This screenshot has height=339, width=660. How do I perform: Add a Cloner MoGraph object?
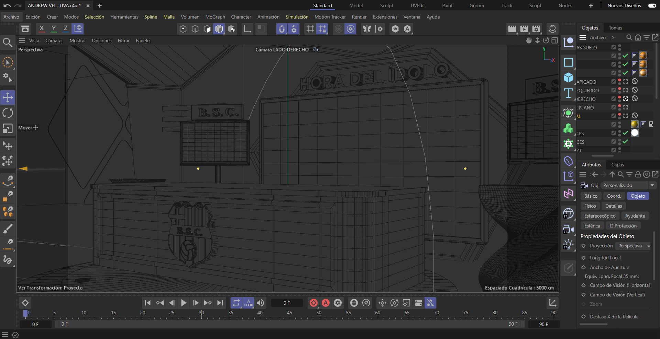[x=568, y=128]
